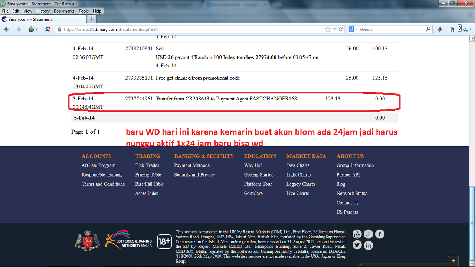Open the GamCare link

tap(253, 193)
